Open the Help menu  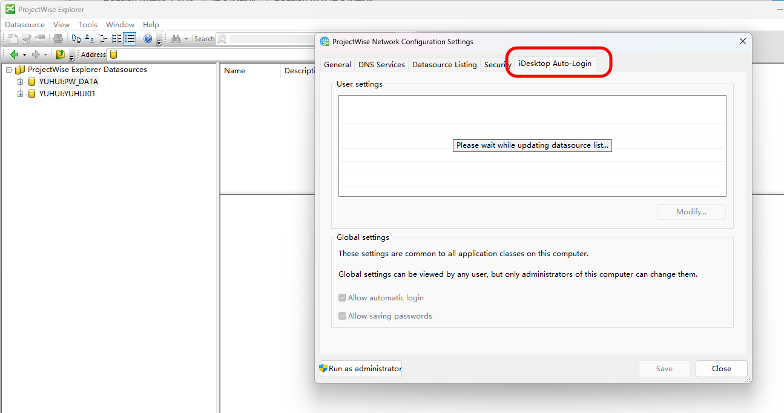(x=151, y=25)
